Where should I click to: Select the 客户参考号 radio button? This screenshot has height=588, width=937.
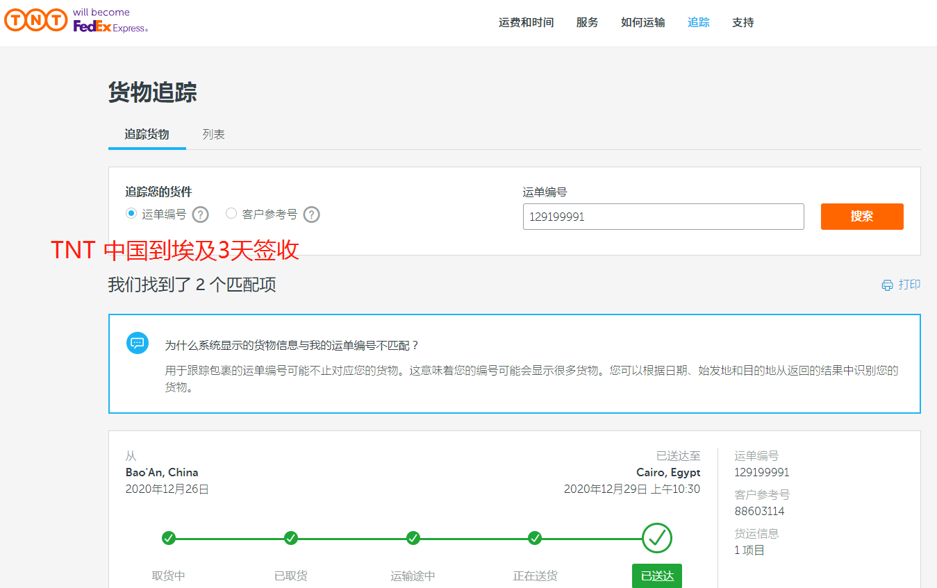[231, 214]
